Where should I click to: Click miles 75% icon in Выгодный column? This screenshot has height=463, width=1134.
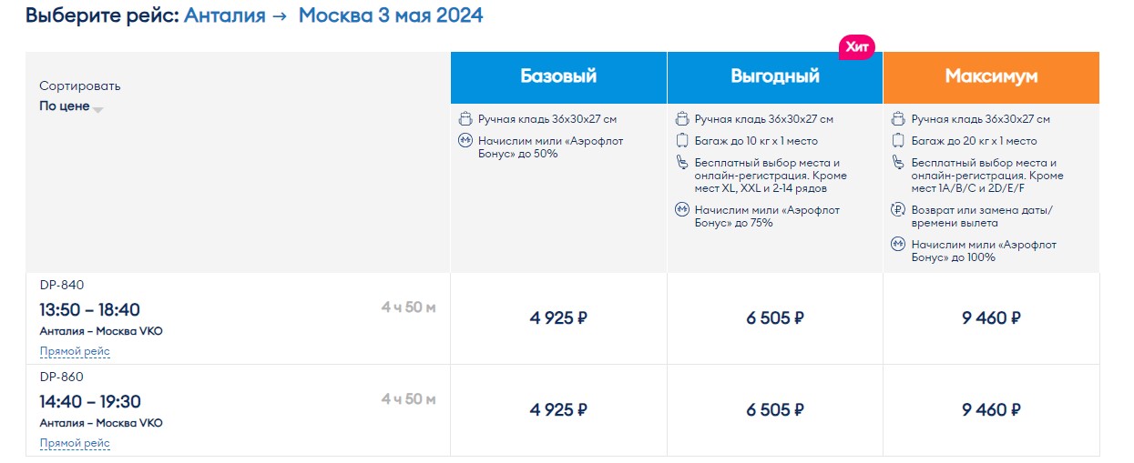pyautogui.click(x=681, y=210)
